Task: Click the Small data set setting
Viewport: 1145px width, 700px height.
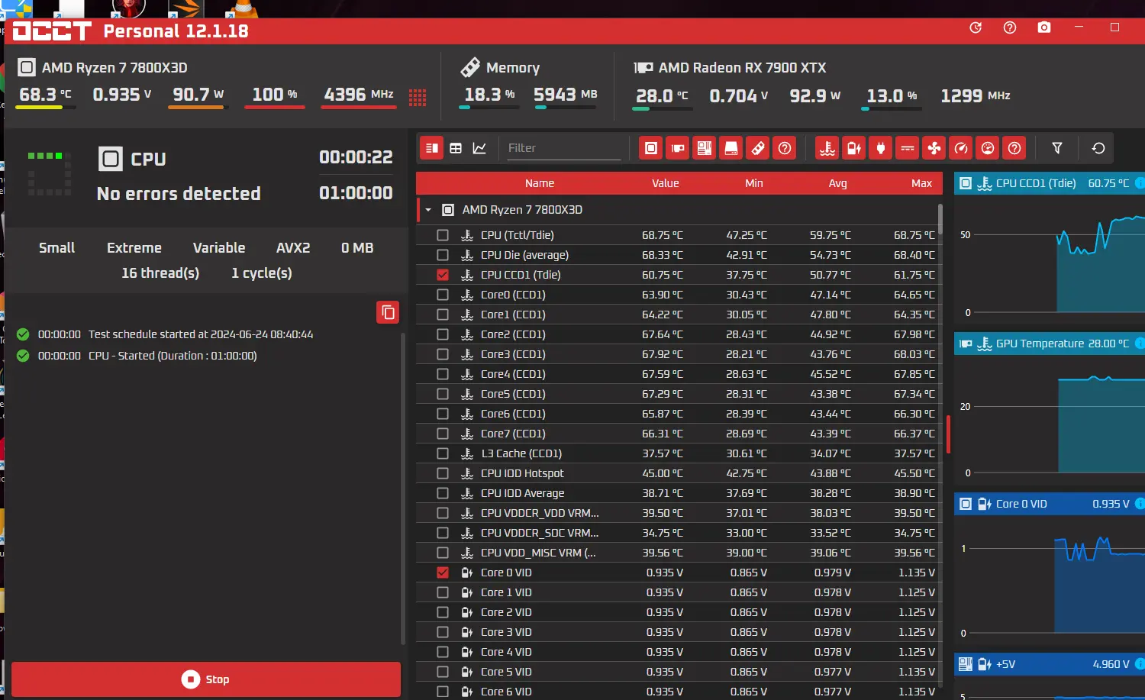Action: pos(57,248)
